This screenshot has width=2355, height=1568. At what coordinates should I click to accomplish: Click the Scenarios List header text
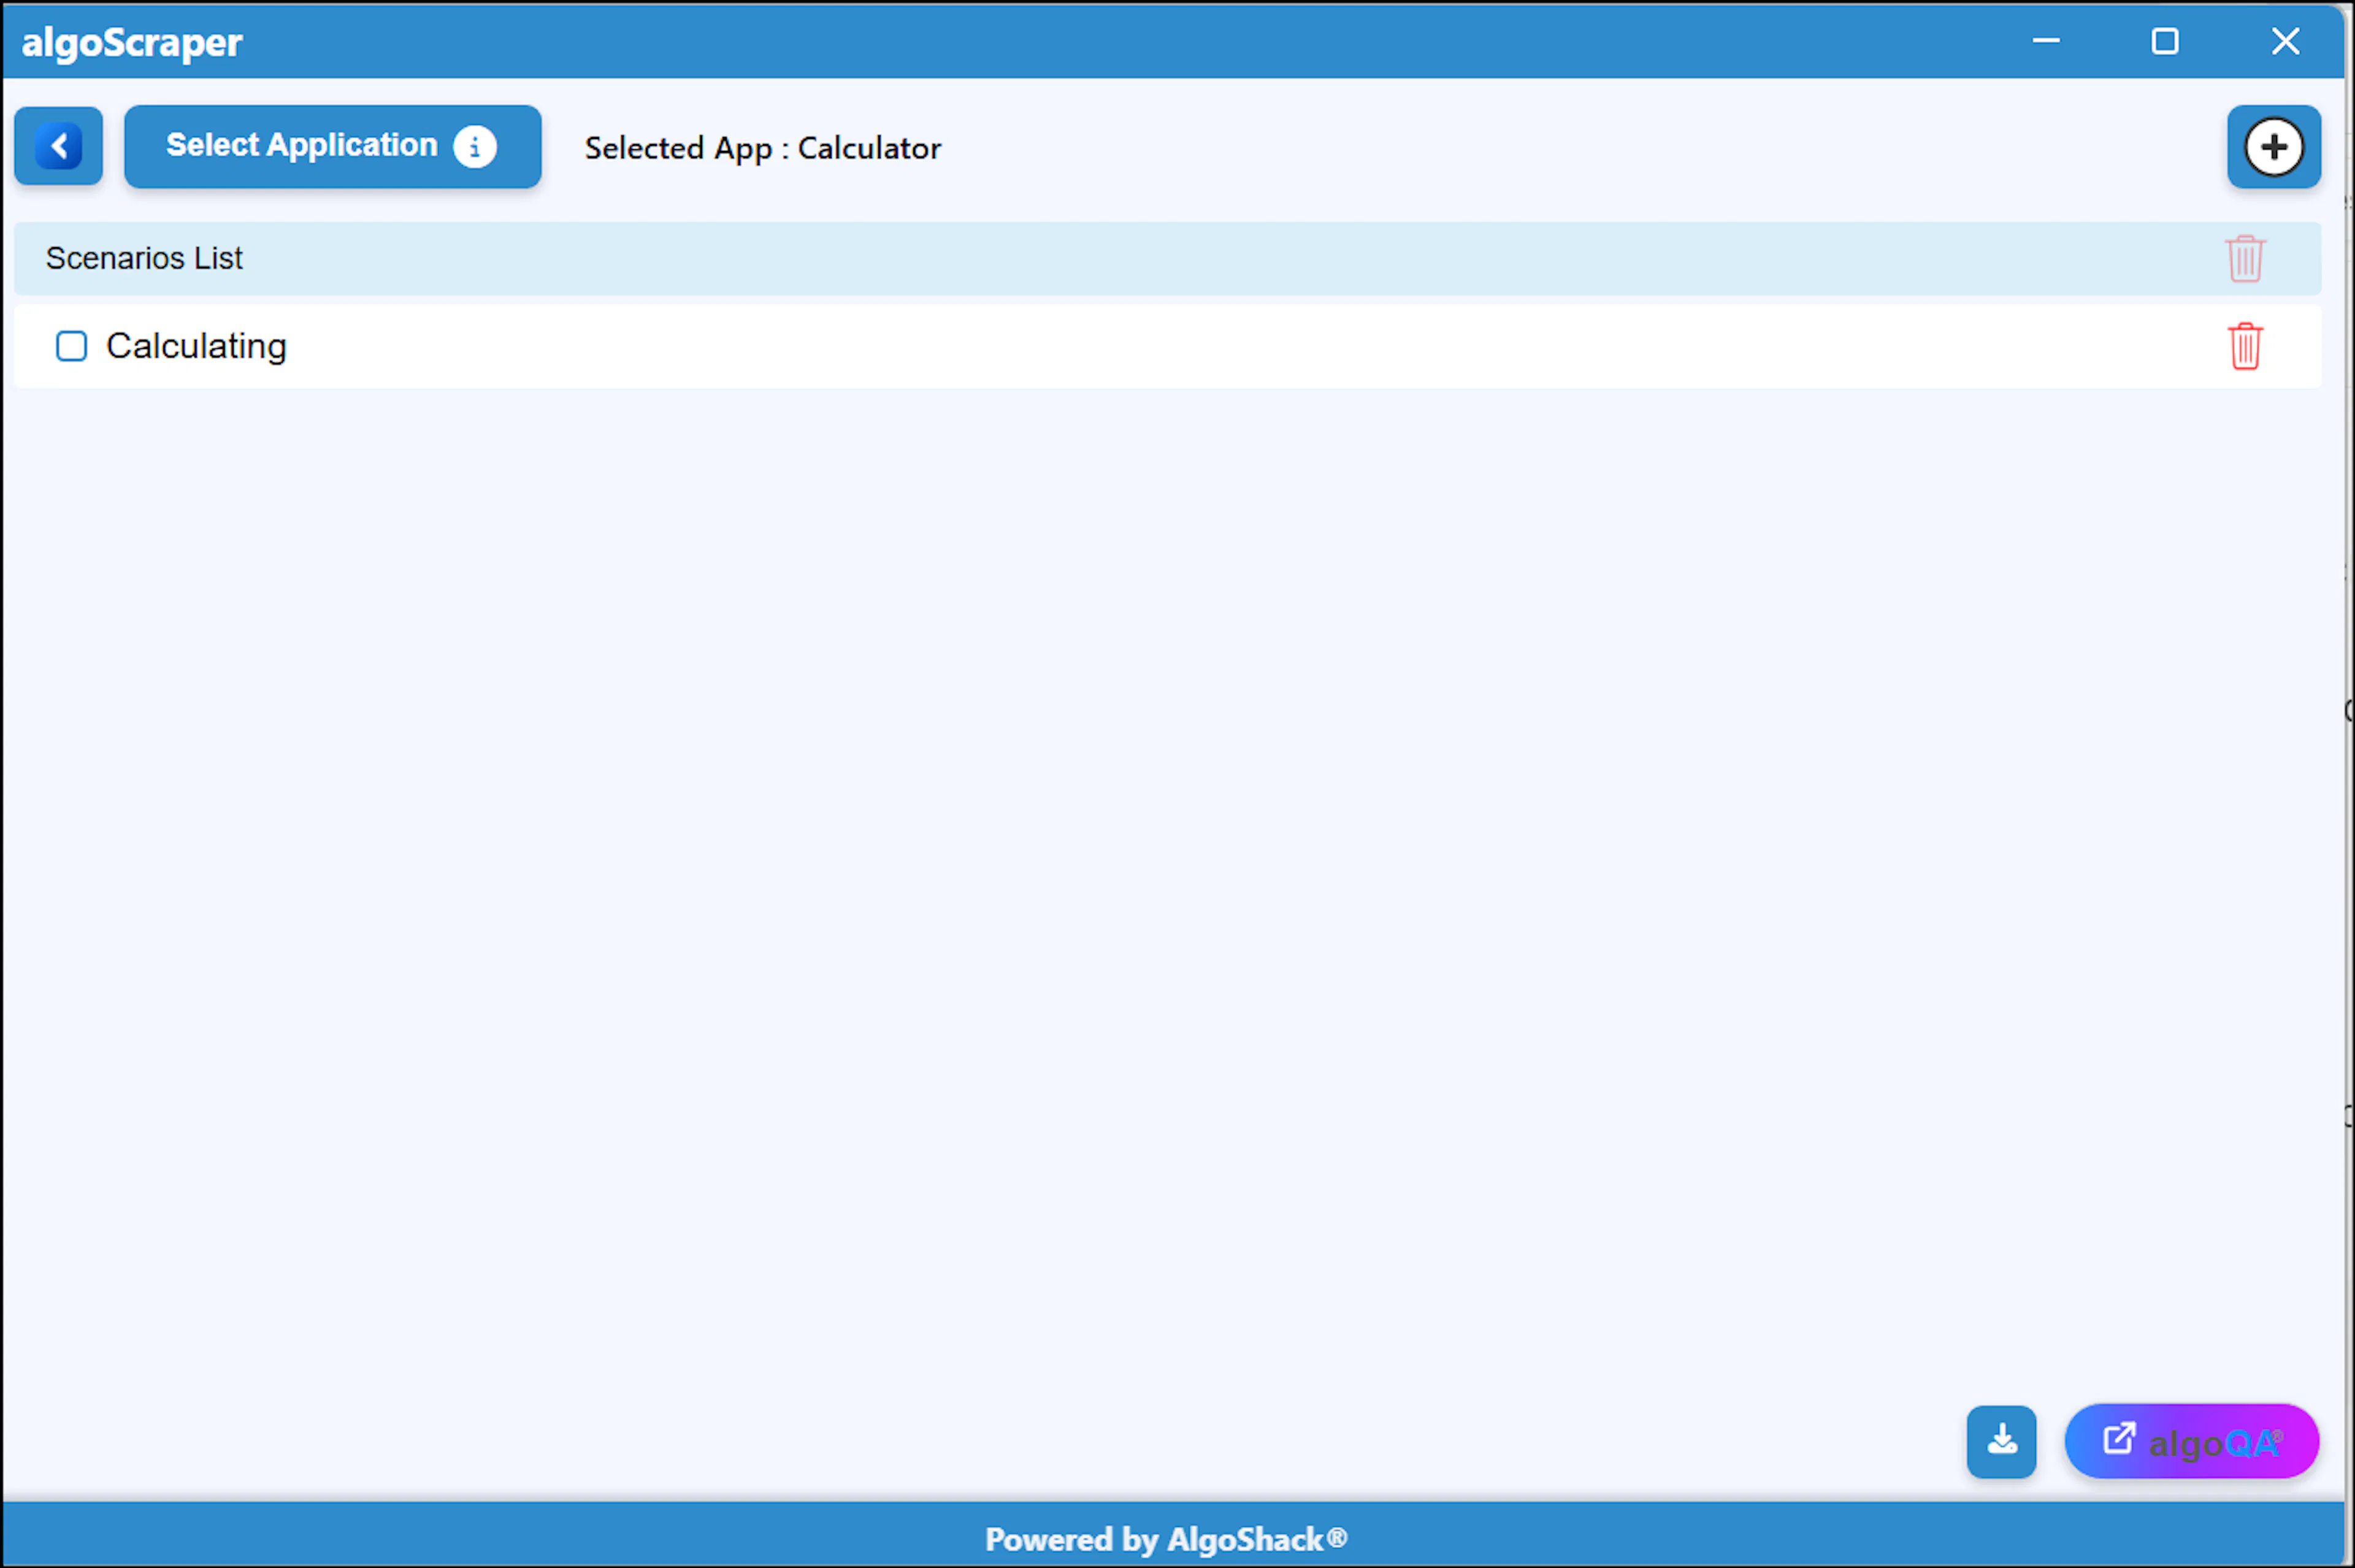click(144, 258)
